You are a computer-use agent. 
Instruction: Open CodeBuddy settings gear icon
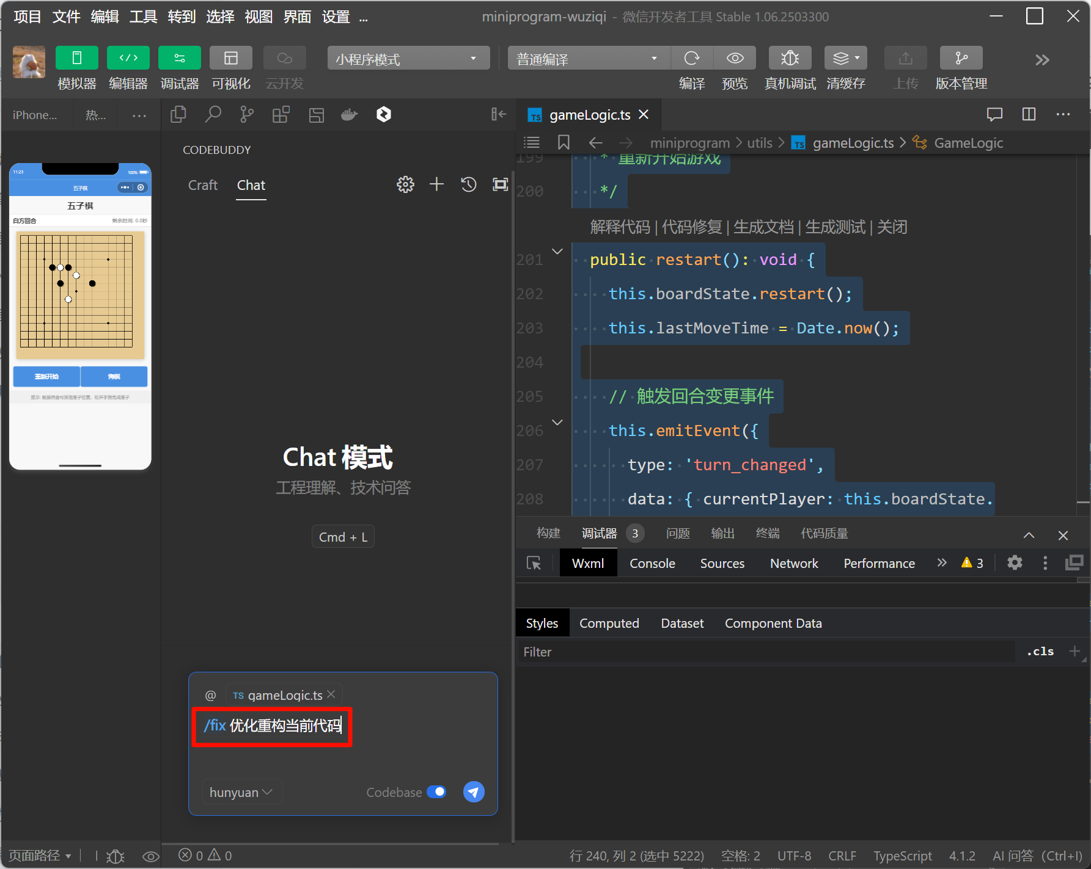[405, 184]
